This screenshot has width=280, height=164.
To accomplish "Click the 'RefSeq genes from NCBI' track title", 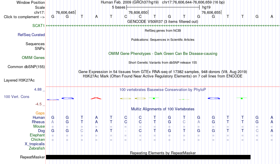I will pos(163,31).
